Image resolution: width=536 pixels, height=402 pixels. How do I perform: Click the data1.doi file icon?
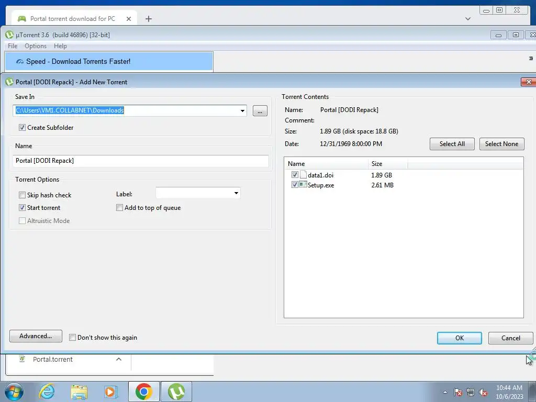[303, 175]
